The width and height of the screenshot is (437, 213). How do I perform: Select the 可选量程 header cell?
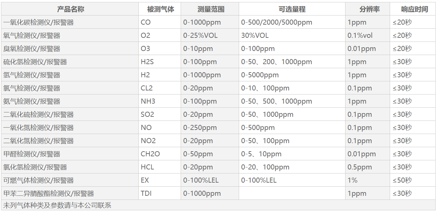[292, 9]
